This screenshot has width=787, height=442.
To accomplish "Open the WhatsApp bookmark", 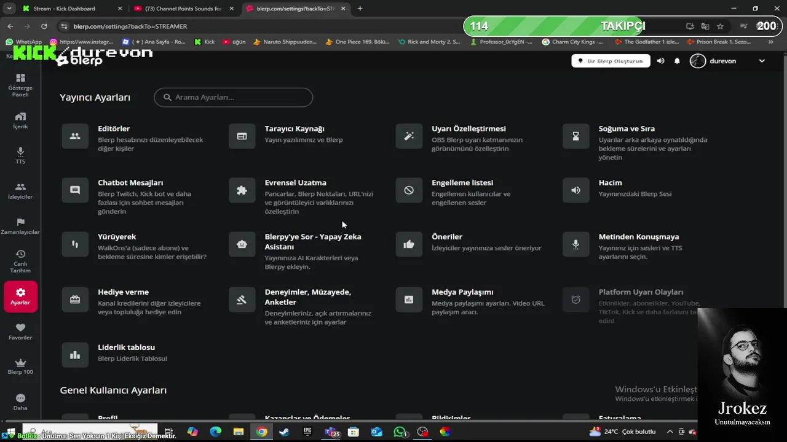I will [x=23, y=42].
